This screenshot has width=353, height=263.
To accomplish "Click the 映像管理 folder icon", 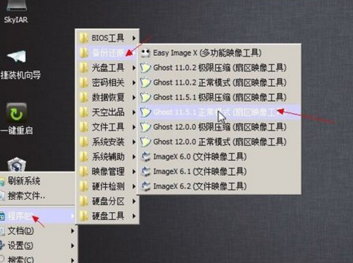I will coord(84,171).
